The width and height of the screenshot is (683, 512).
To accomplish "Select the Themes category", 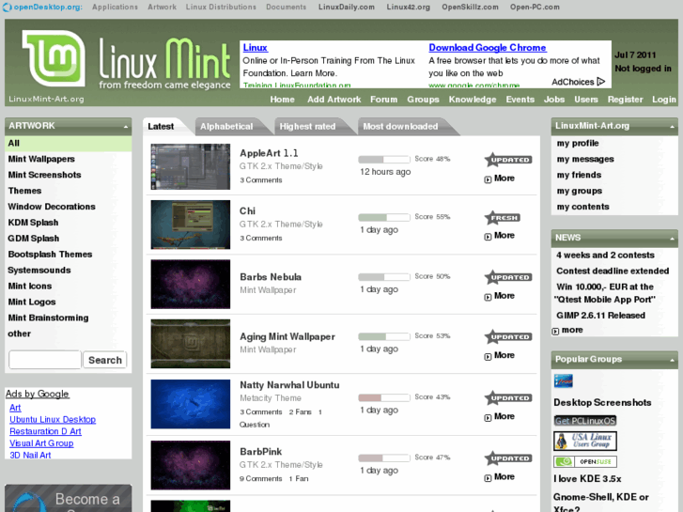I will (24, 191).
